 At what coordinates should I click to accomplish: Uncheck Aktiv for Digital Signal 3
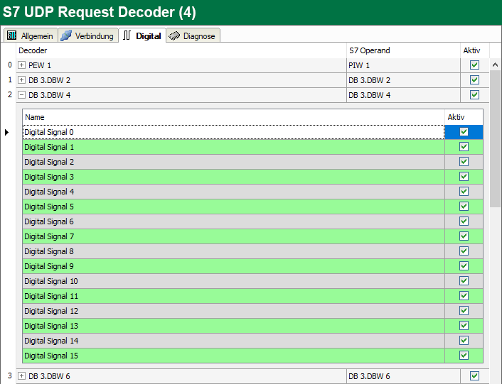[464, 177]
